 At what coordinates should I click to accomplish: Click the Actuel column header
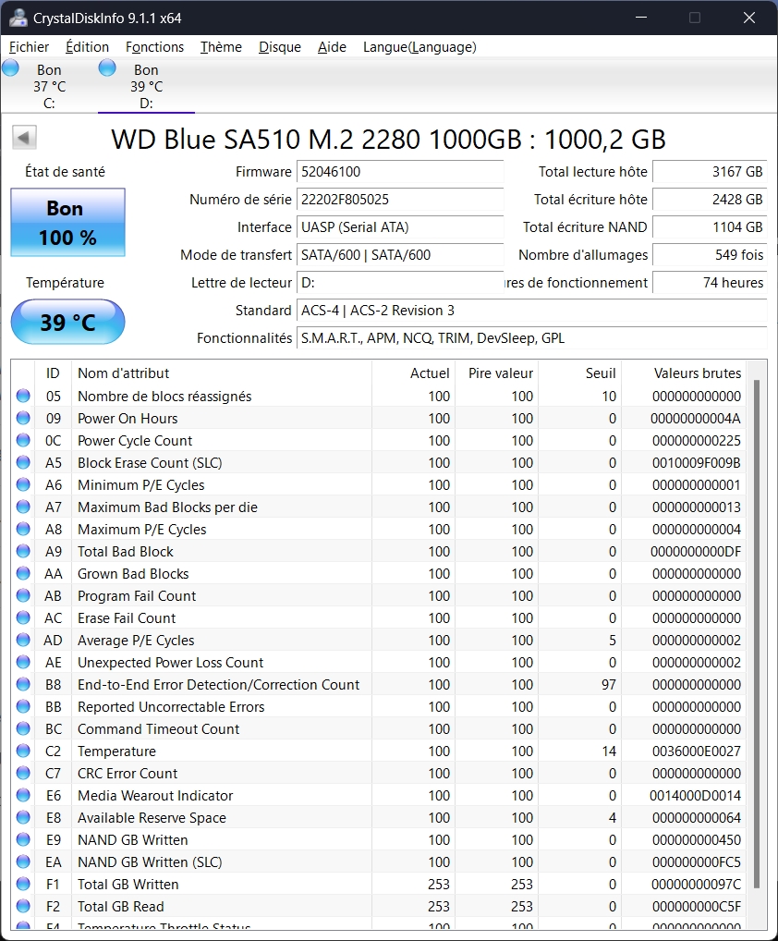[x=413, y=373]
